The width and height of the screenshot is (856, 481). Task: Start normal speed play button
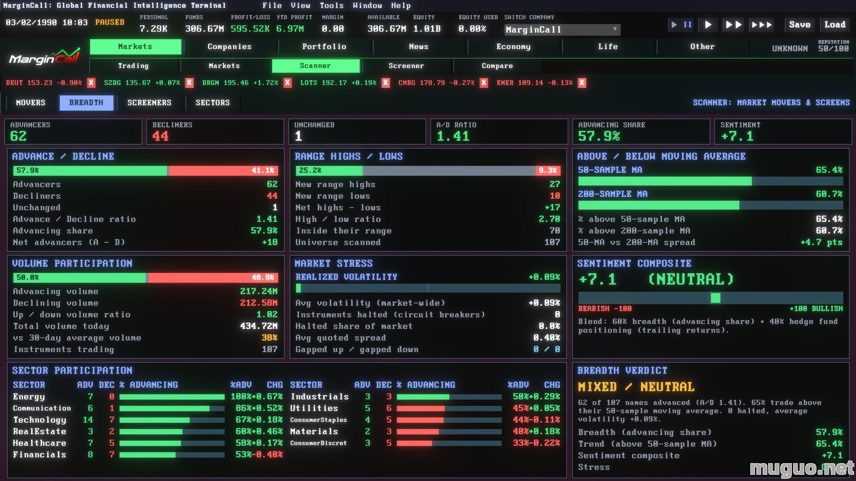(x=708, y=25)
